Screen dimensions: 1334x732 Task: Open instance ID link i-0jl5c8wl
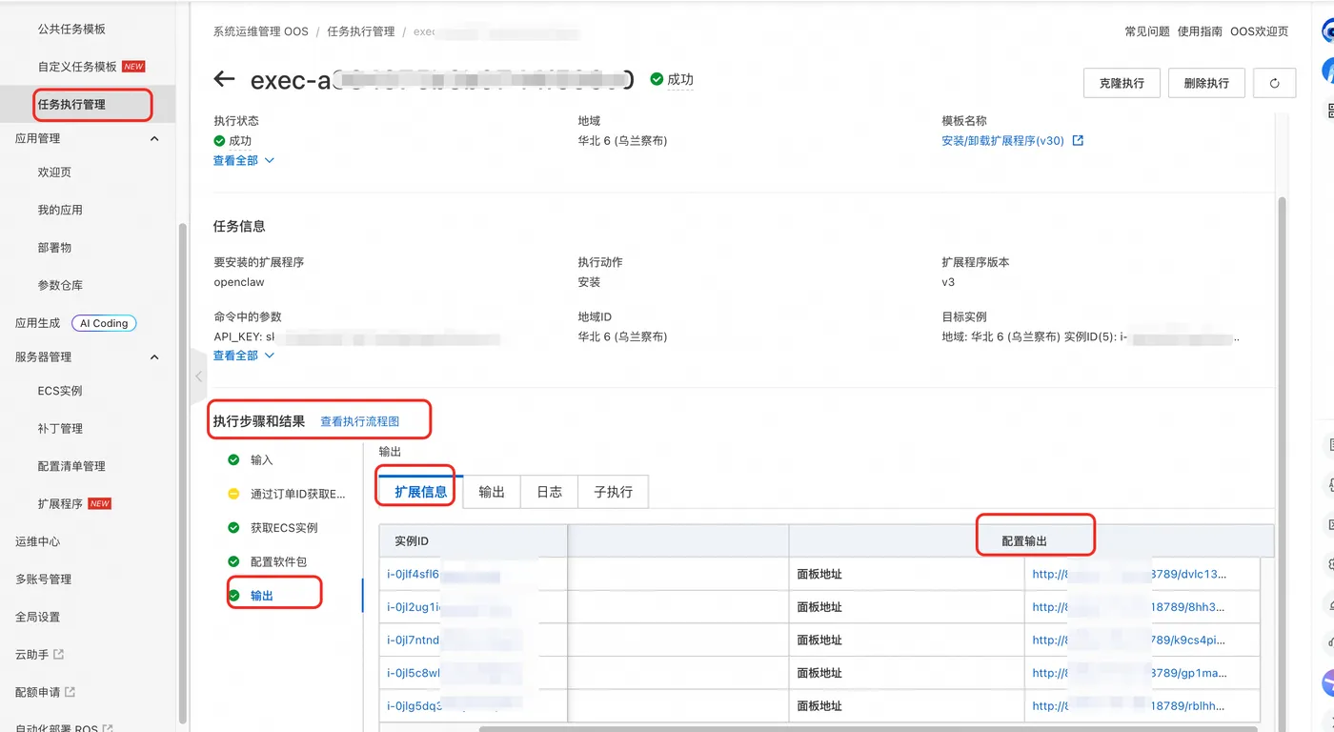click(x=414, y=673)
